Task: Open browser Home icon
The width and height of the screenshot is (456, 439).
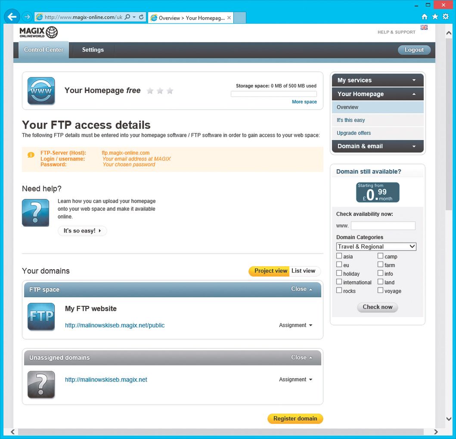Action: pyautogui.click(x=425, y=16)
